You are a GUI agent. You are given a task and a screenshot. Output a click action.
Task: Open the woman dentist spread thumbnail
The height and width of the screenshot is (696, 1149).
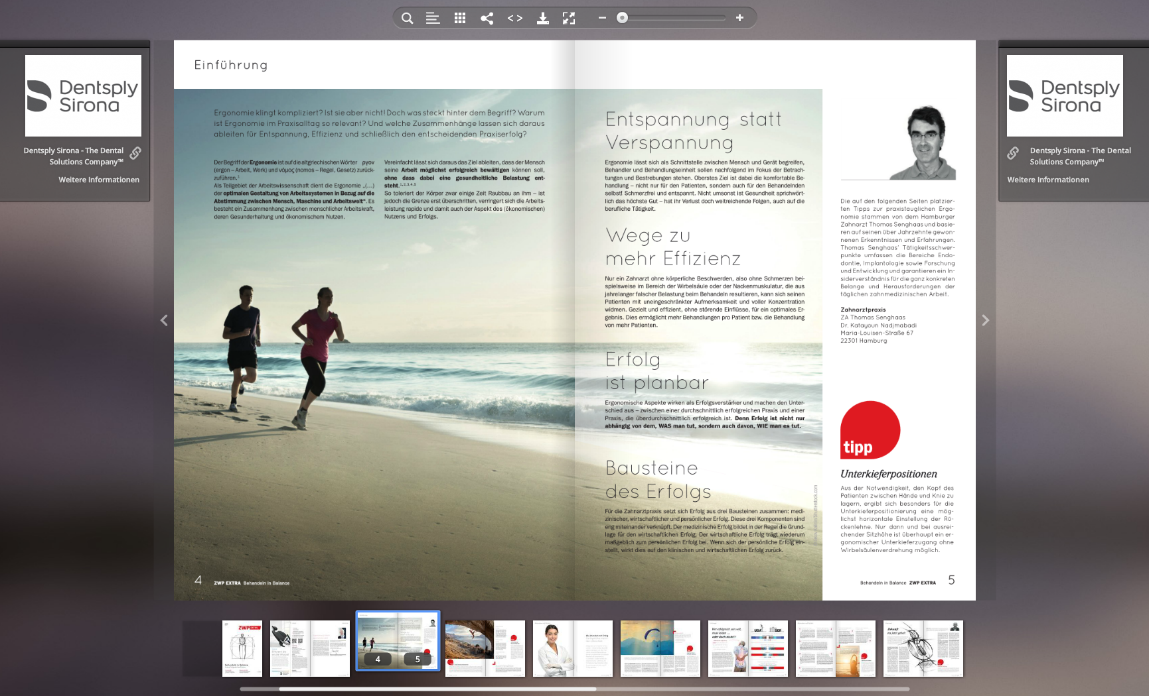(573, 648)
